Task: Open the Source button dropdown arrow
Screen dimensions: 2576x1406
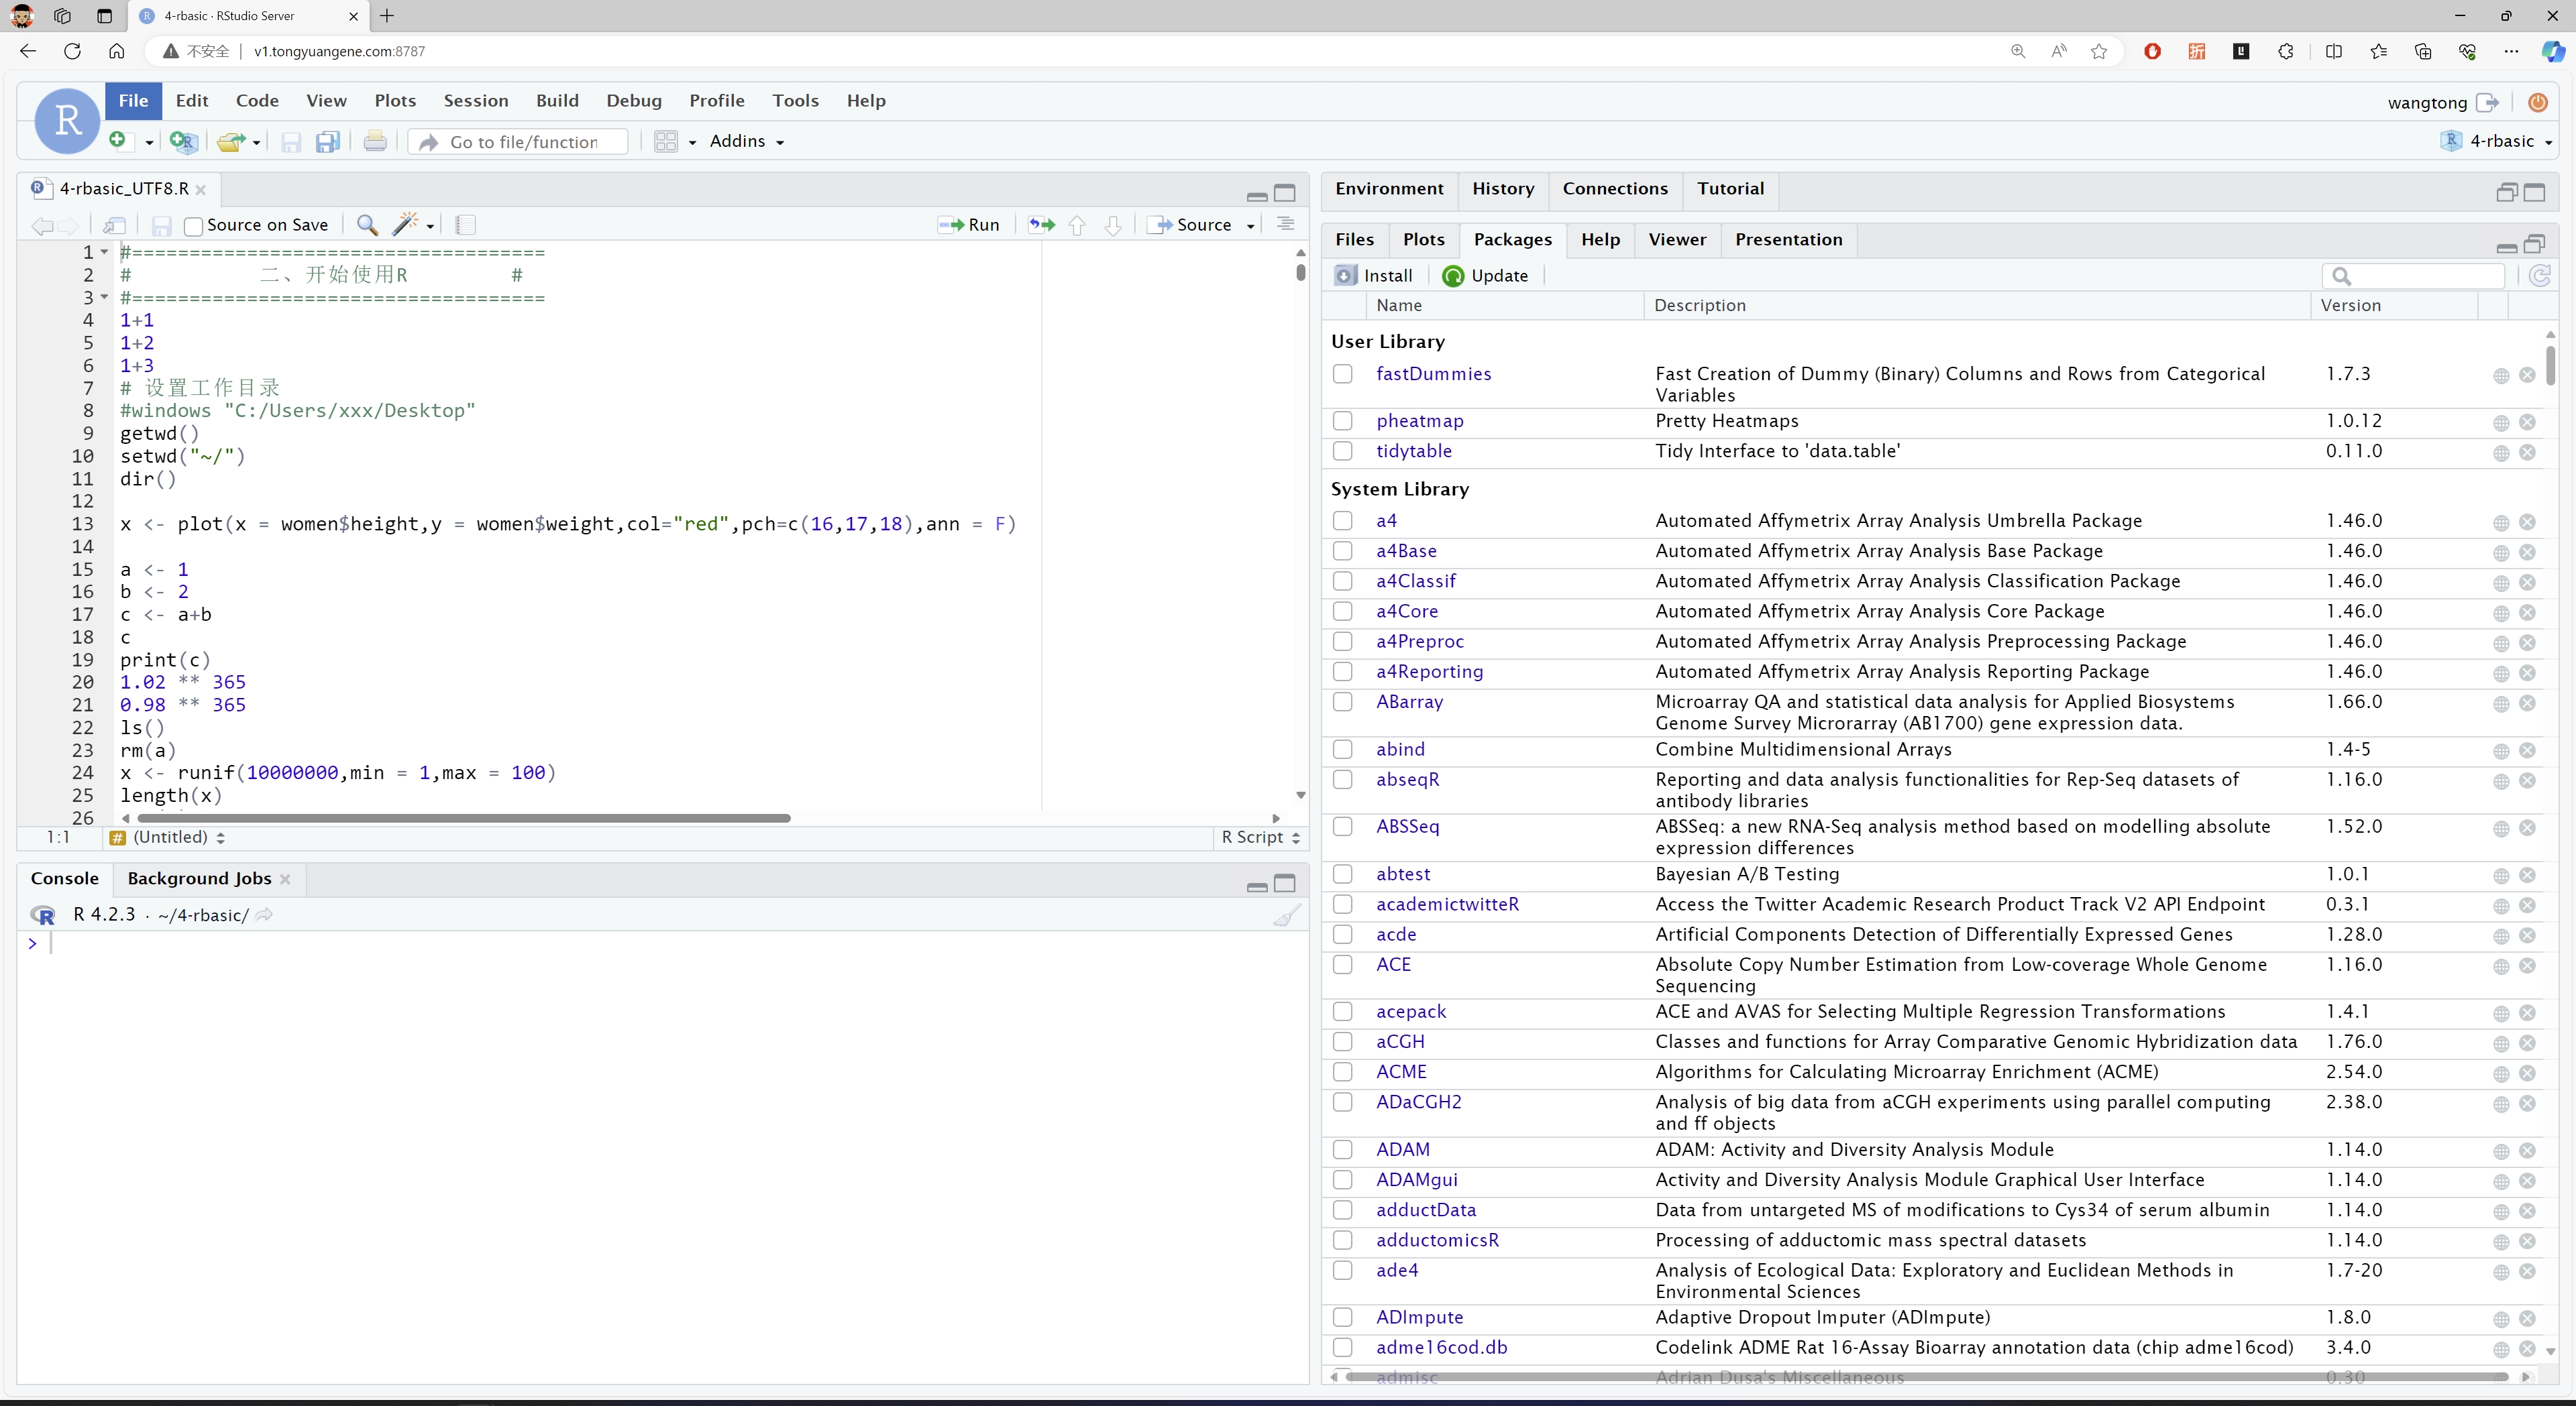Action: point(1250,226)
